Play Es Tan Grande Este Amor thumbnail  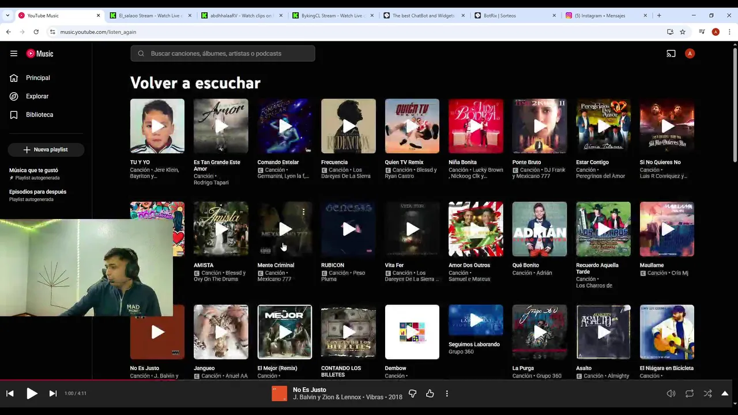[x=221, y=126]
